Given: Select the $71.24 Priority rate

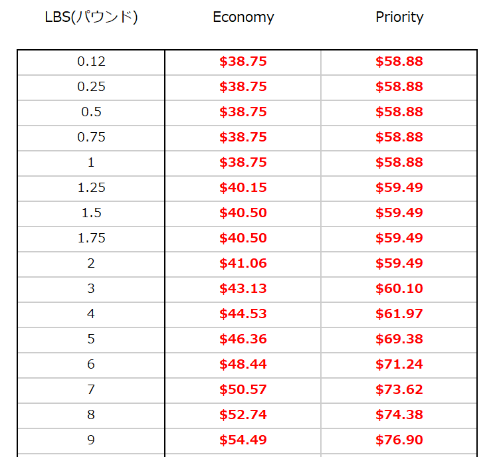Looking at the screenshot, I should (399, 364).
